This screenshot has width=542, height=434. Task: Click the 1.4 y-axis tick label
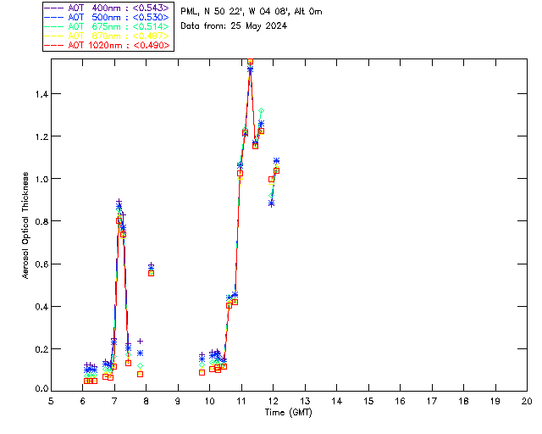[x=41, y=94]
